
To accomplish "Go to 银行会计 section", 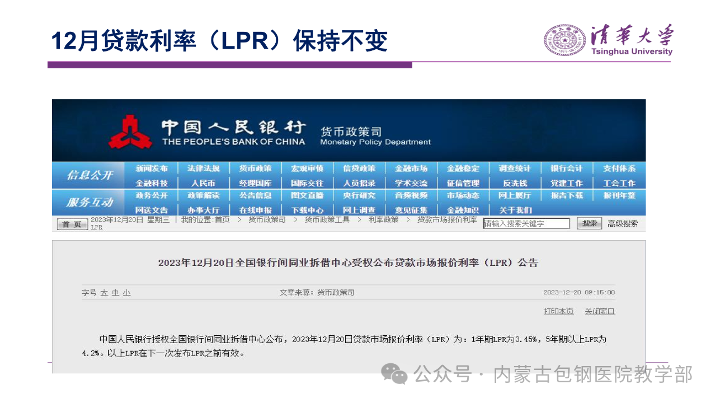I will point(567,168).
